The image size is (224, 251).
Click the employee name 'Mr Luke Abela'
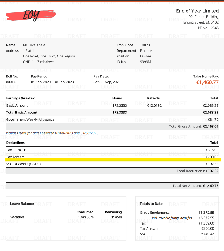(x=34, y=45)
